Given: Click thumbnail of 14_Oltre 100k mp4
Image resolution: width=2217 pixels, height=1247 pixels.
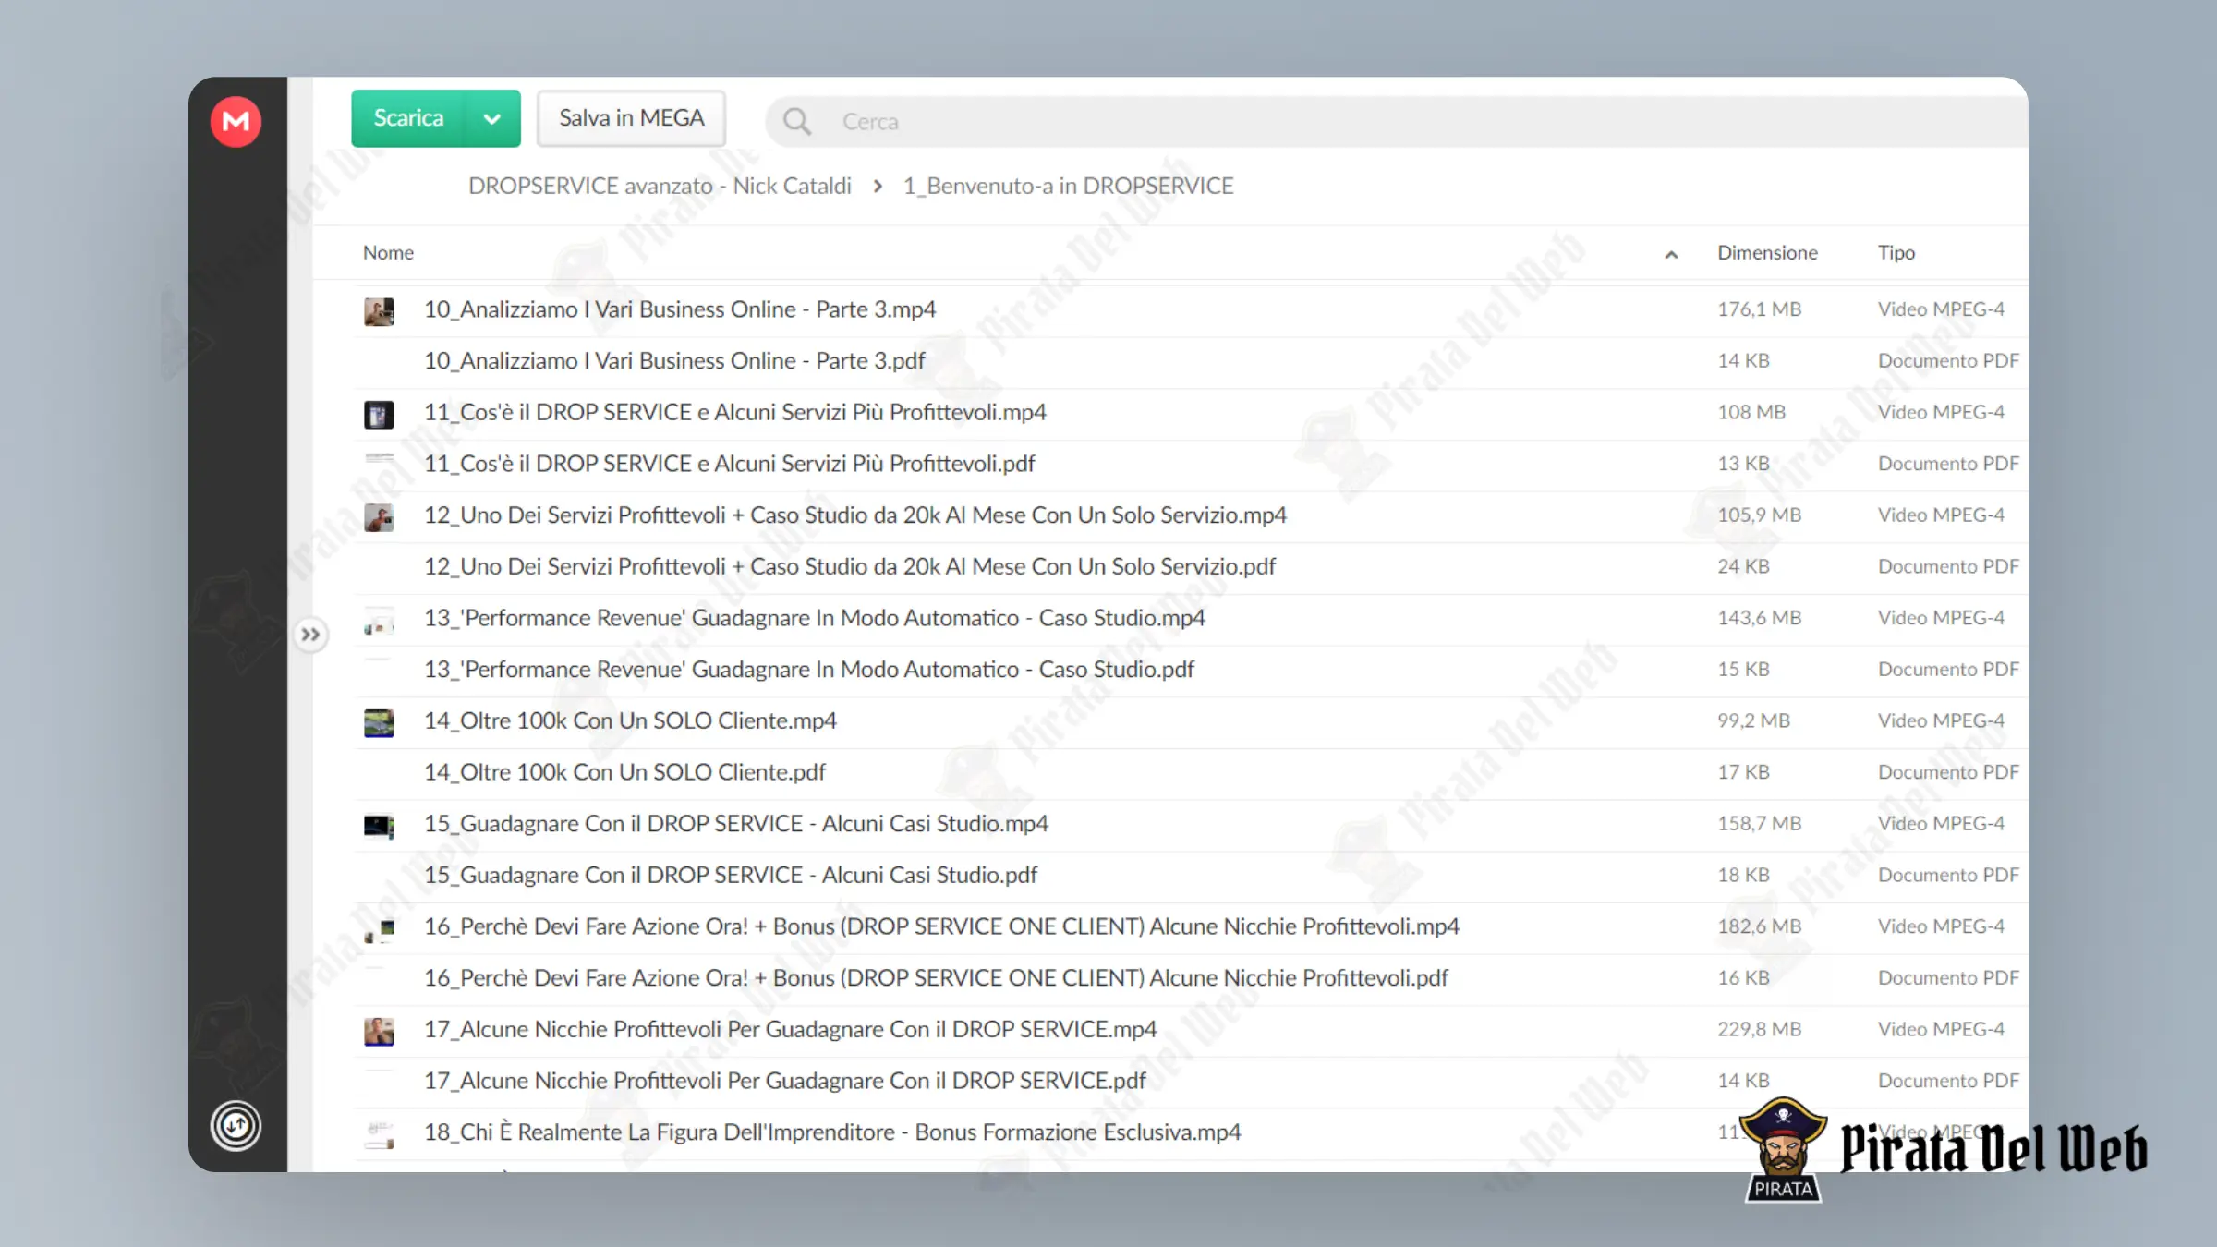Looking at the screenshot, I should pyautogui.click(x=379, y=722).
